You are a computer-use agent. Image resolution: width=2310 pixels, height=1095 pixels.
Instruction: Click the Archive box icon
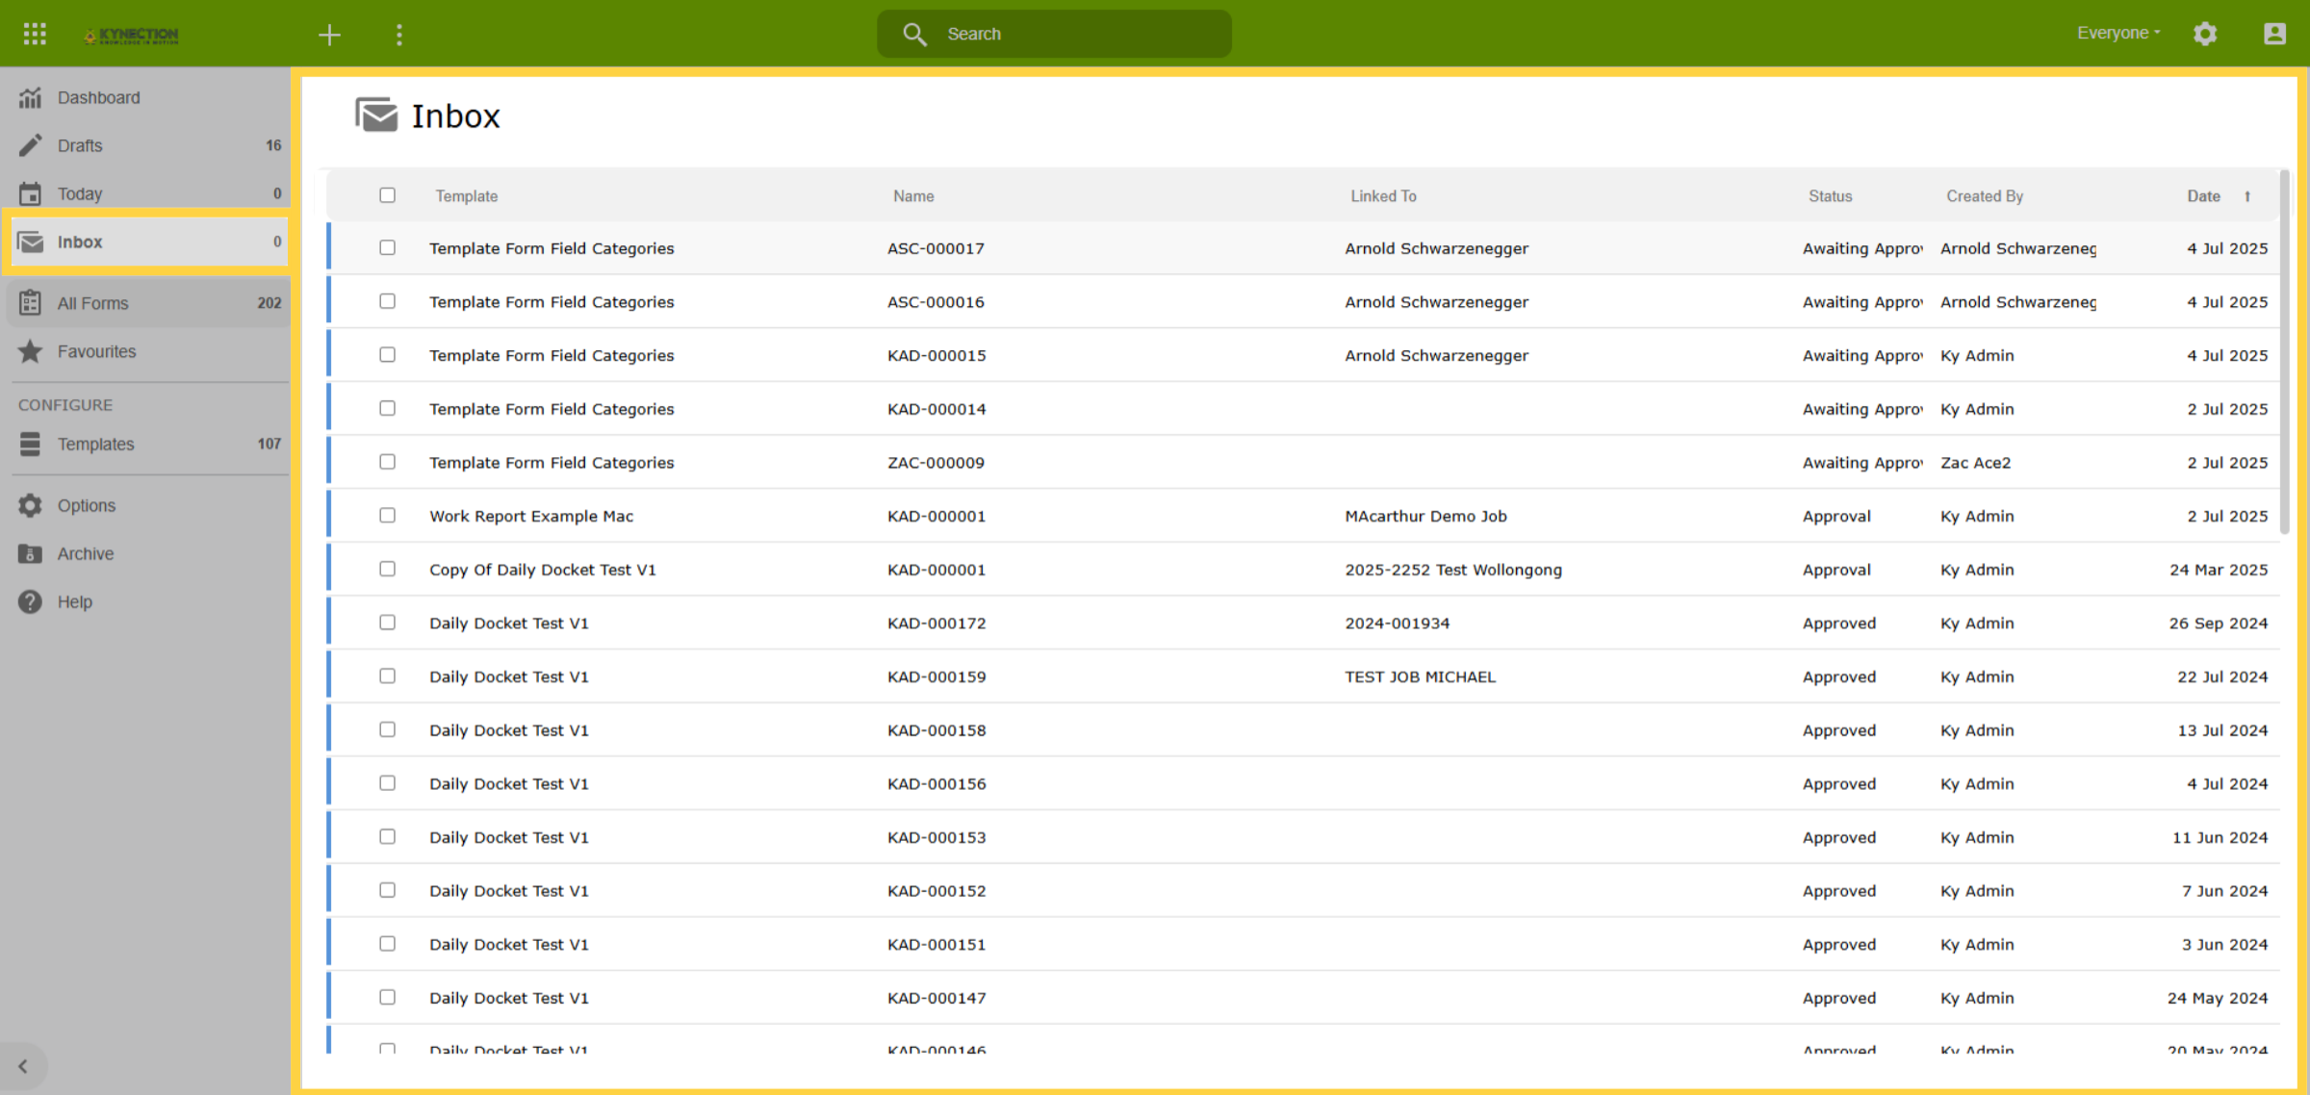(31, 553)
